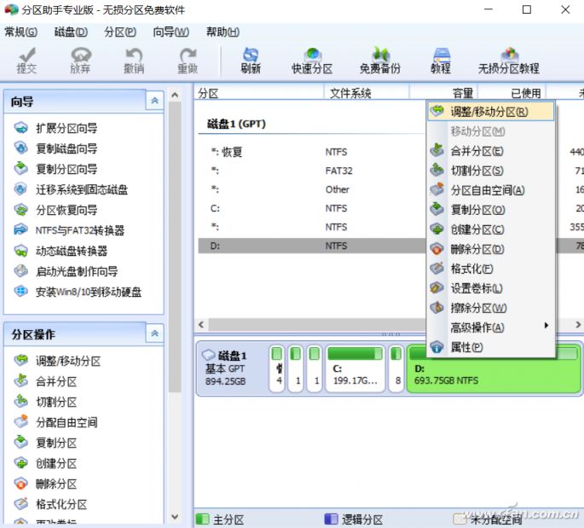Select 切割分区(S) in context menu
The height and width of the screenshot is (528, 584).
pos(490,171)
